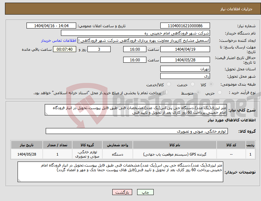Image resolution: width=261 pixels, height=201 pixels.
Task: Click the price validity hour field 16:00
Action: [x=135, y=60]
